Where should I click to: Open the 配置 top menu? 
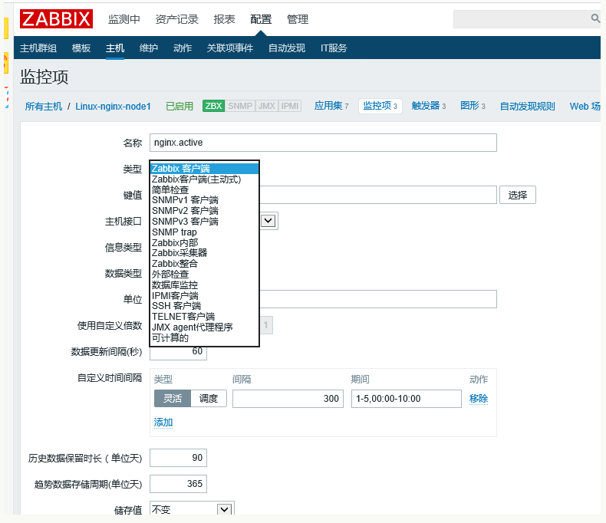261,19
